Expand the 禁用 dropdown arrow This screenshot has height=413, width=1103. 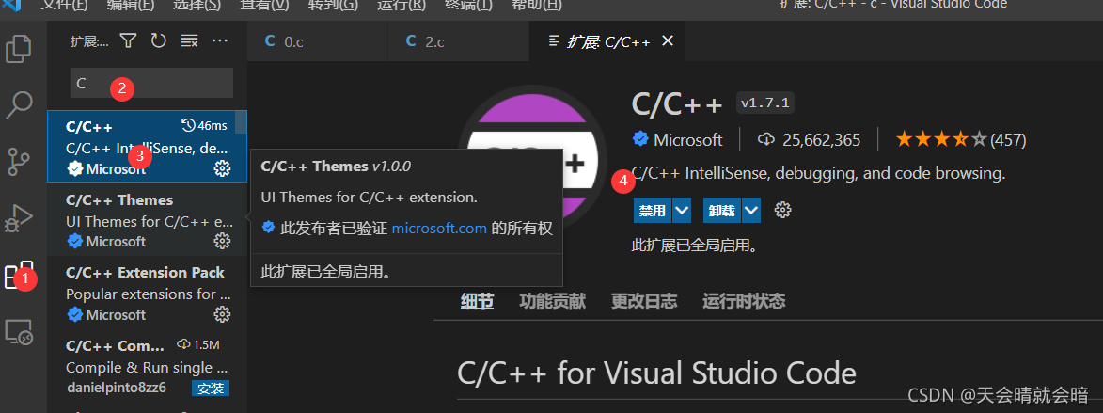click(x=682, y=210)
